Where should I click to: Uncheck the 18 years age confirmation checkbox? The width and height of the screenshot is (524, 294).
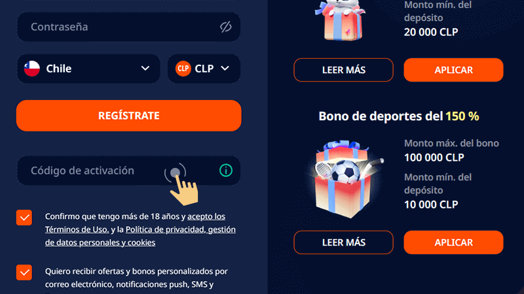coord(24,218)
